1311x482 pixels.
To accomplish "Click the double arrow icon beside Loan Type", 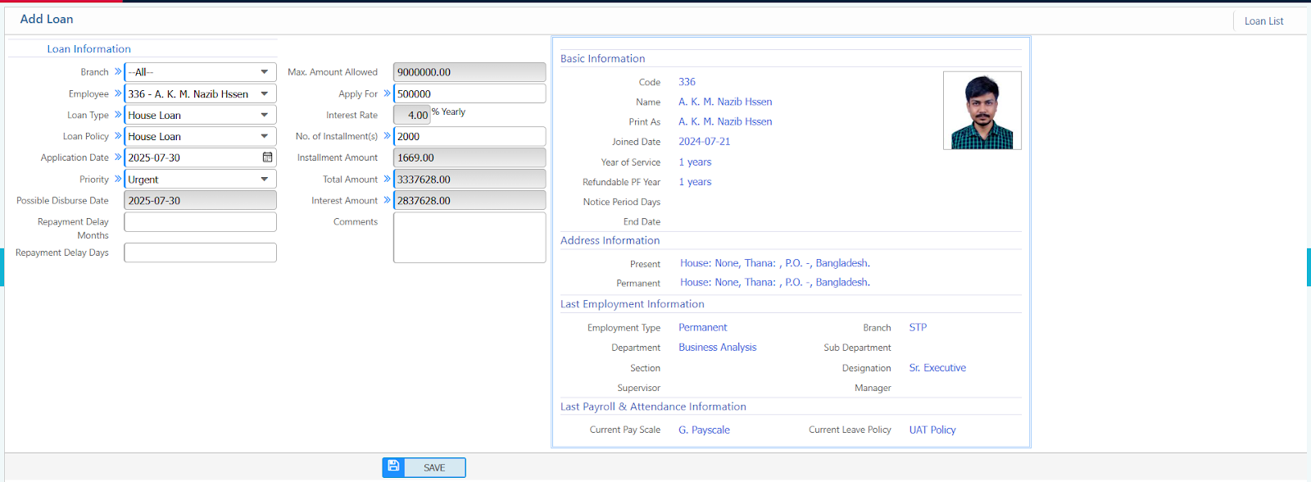I will pyautogui.click(x=118, y=115).
